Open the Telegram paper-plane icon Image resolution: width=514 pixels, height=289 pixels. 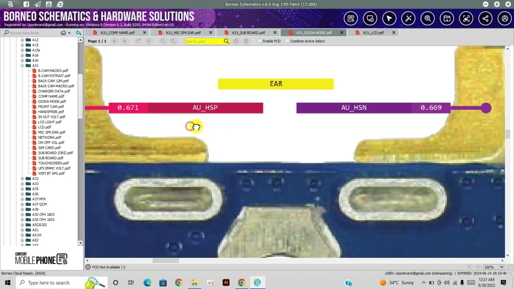tap(37, 4)
